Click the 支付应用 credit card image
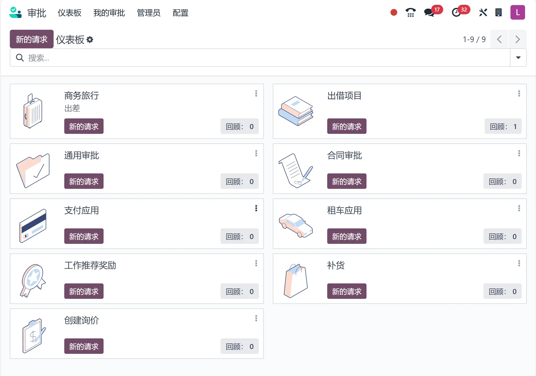 (x=33, y=226)
